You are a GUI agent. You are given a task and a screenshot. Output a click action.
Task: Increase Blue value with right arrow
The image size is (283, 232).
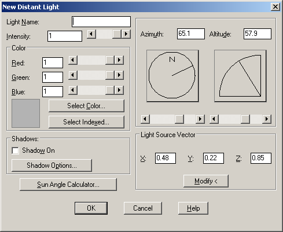point(119,90)
